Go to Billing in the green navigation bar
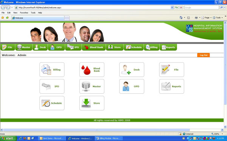227x141 pixels. point(152,47)
